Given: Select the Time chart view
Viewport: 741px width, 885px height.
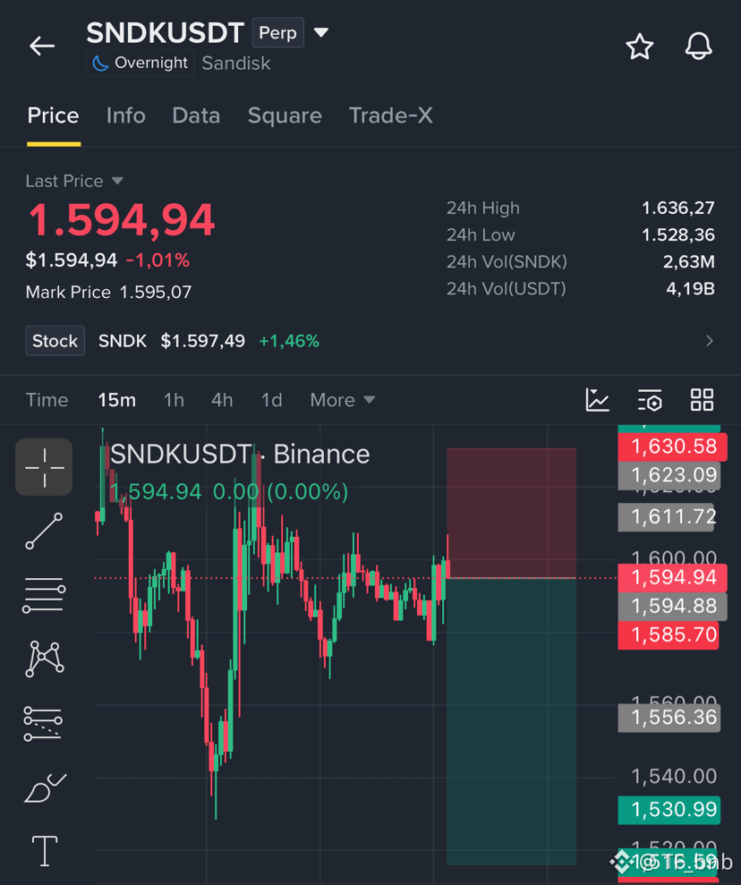Looking at the screenshot, I should [47, 400].
